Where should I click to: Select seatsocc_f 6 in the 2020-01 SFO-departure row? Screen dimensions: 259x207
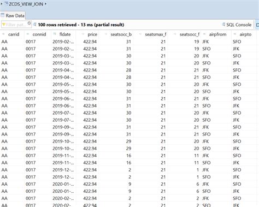pos(198,191)
